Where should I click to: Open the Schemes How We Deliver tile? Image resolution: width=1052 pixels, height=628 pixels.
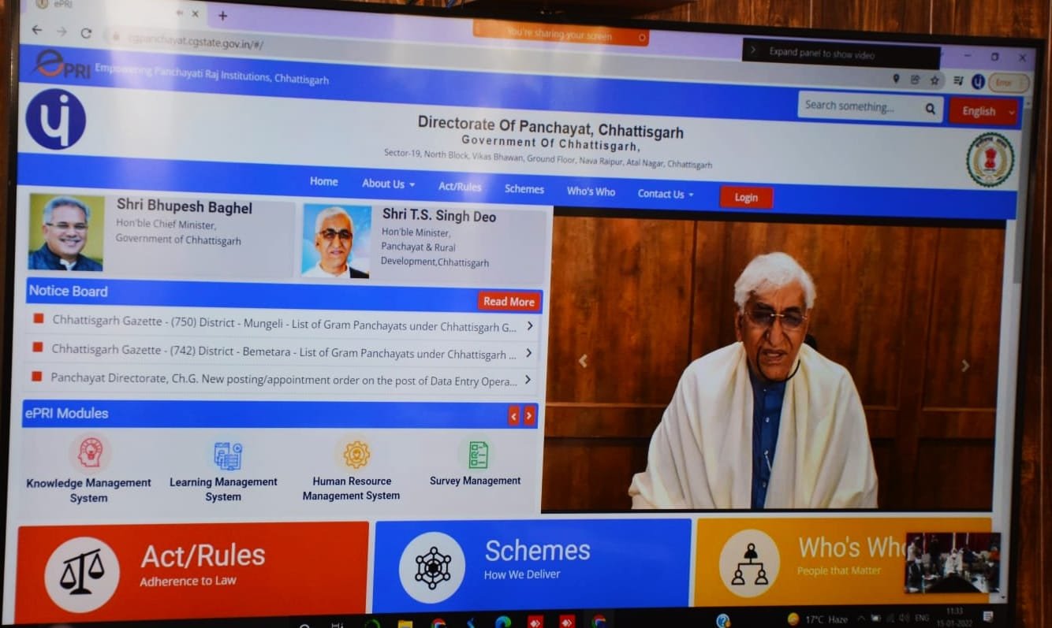(532, 563)
